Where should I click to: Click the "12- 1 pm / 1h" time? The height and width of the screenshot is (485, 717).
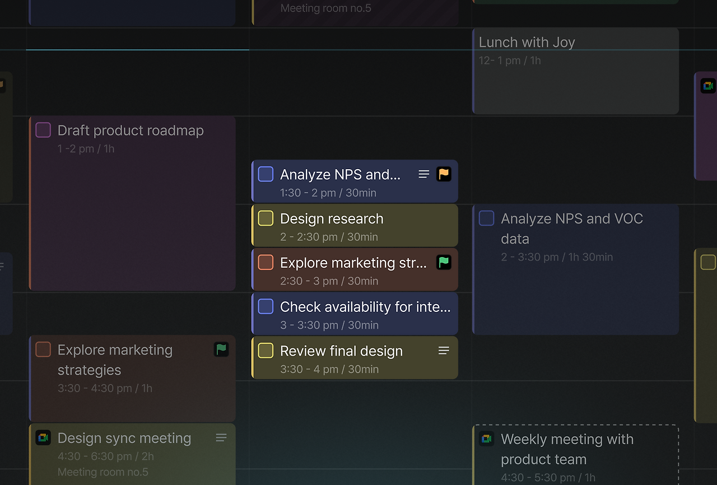point(510,60)
